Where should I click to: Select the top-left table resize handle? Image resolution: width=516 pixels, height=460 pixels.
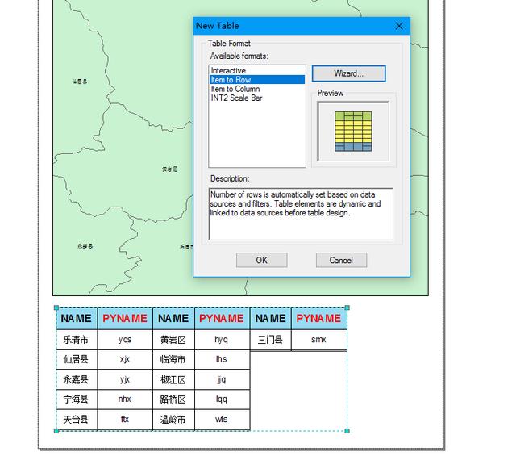coord(56,307)
